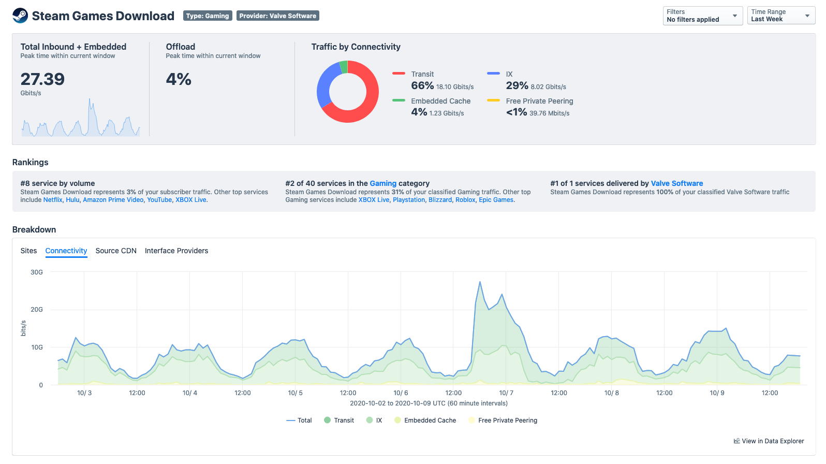Viewport: 826px width, 464px height.
Task: Open XBOX Live link in volume ranking
Action: tap(191, 200)
